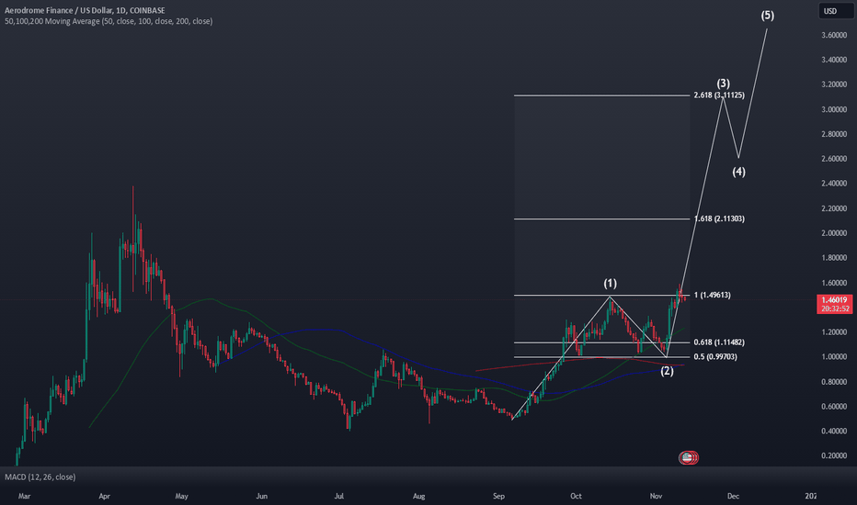Select the 0.5 (0.99703) Fibonacci label

(x=715, y=356)
